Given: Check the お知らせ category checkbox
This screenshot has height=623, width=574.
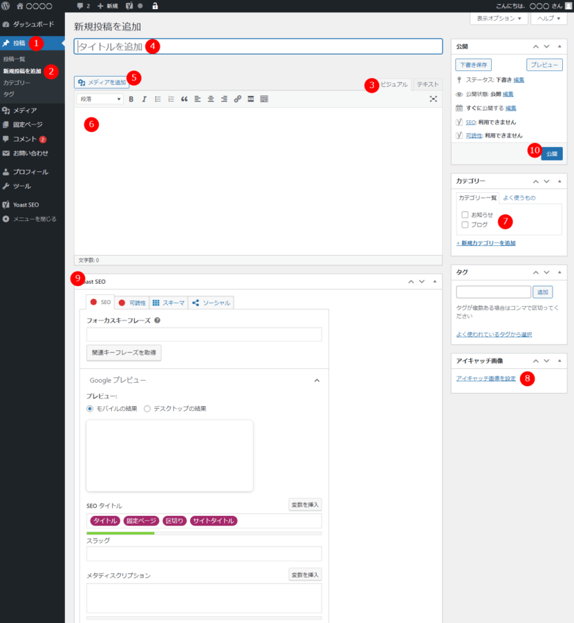Looking at the screenshot, I should pyautogui.click(x=465, y=215).
